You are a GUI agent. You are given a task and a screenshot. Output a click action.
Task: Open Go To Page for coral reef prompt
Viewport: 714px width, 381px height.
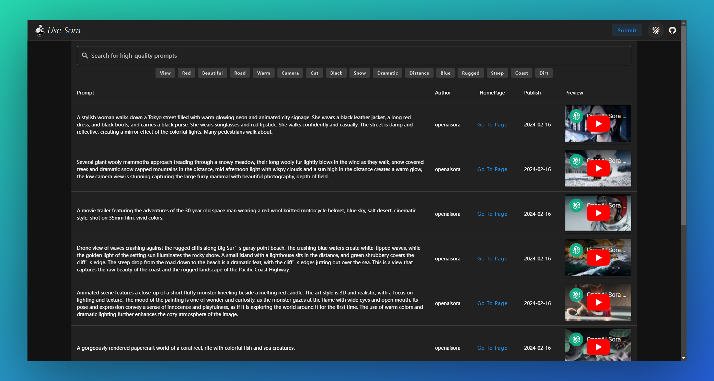click(x=492, y=348)
